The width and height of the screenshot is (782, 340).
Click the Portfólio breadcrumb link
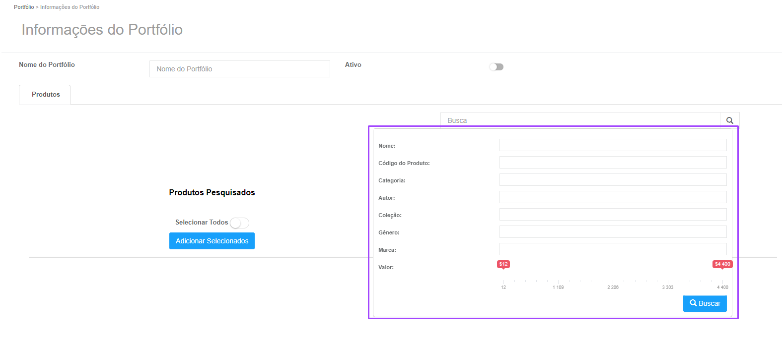24,7
